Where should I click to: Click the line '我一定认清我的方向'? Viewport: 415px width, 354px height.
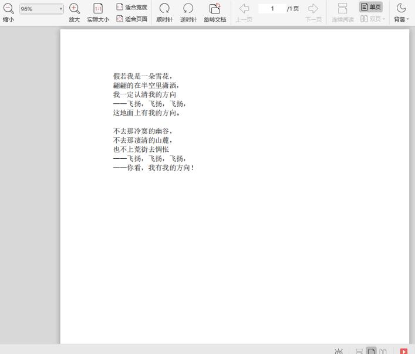[144, 94]
